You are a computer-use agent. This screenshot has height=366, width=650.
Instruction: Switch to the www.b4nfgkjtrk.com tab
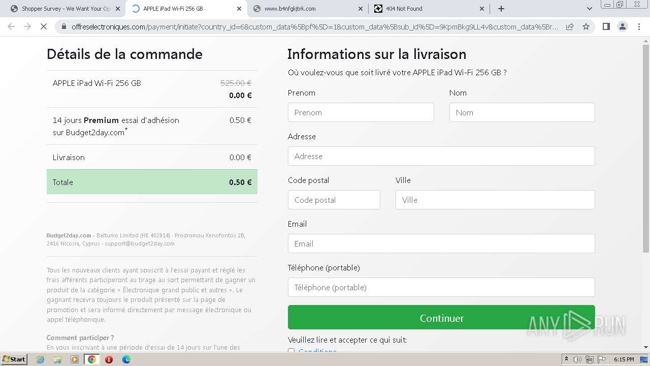308,9
